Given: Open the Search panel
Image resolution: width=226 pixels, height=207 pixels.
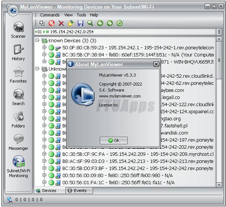Looking at the screenshot, I should pos(18,97).
